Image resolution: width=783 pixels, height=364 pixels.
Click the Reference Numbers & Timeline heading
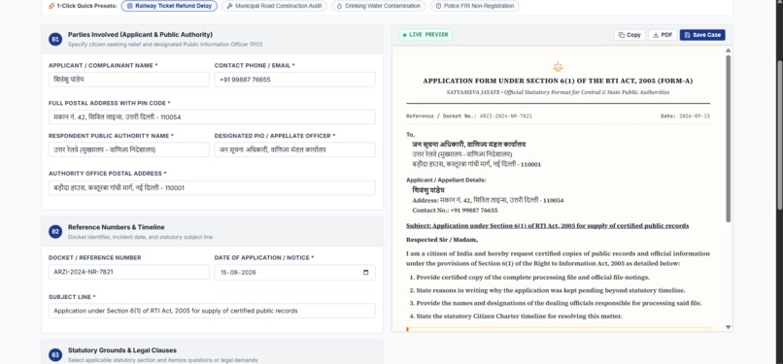pos(117,227)
